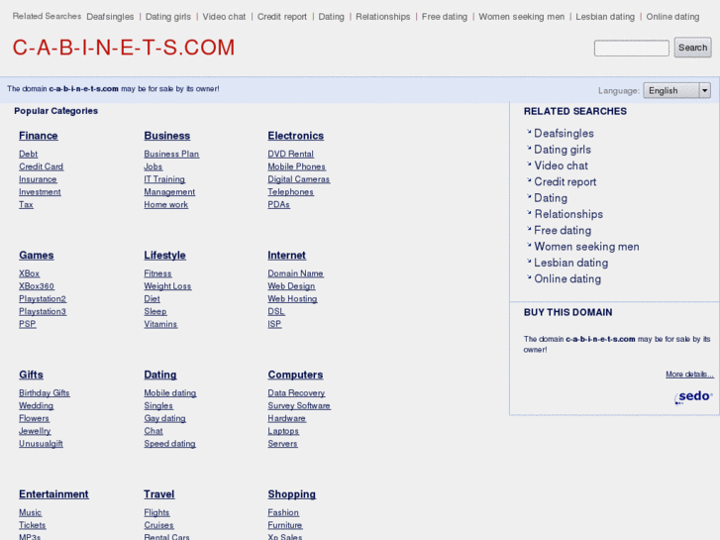This screenshot has height=540, width=720.
Task: Select Video chat in top bar
Action: click(224, 17)
